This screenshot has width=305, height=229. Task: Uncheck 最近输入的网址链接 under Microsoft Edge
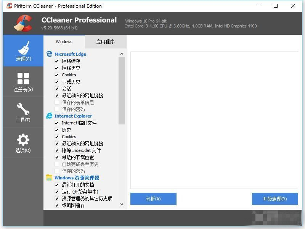point(57,95)
